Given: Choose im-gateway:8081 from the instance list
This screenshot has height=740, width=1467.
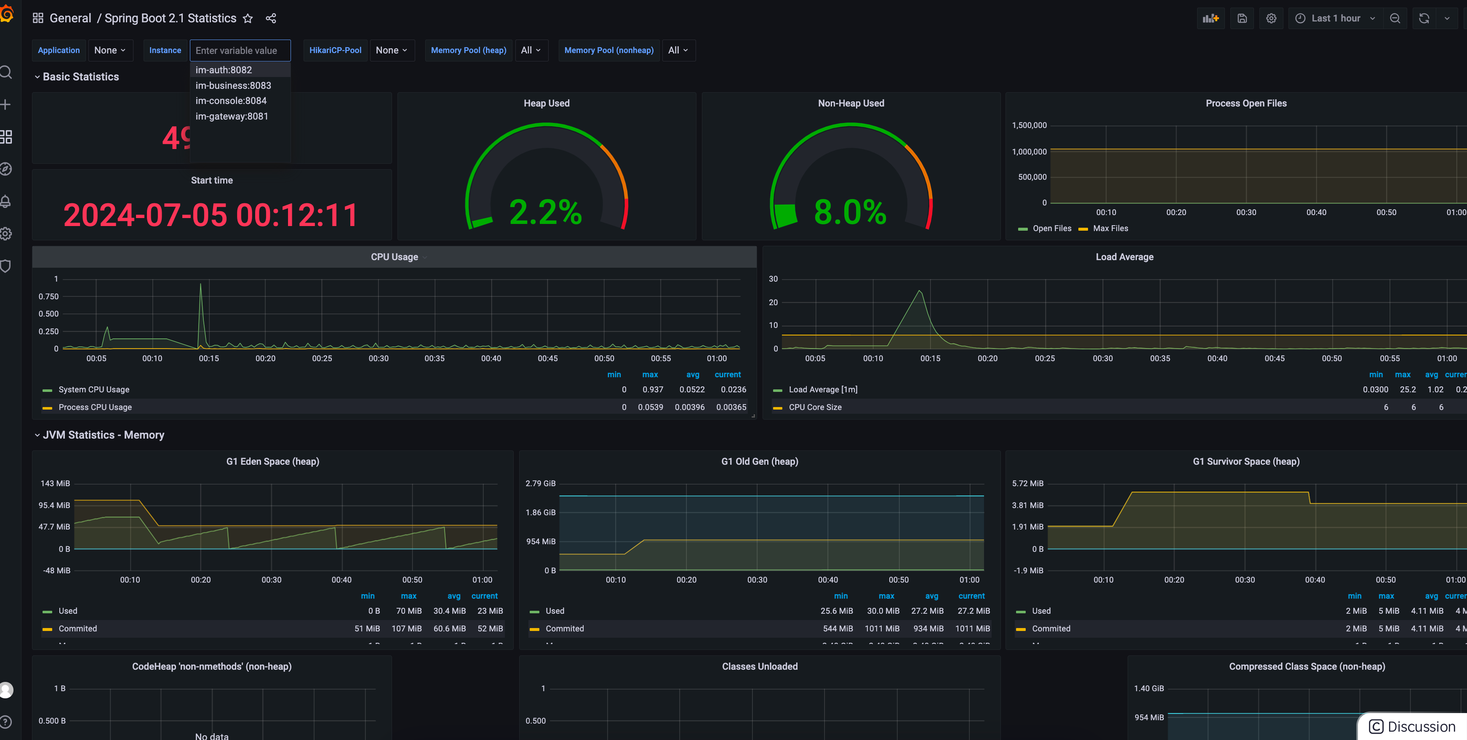Looking at the screenshot, I should point(232,116).
